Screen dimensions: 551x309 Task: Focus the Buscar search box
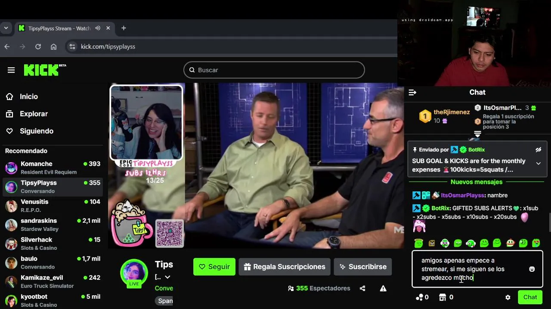click(x=274, y=70)
